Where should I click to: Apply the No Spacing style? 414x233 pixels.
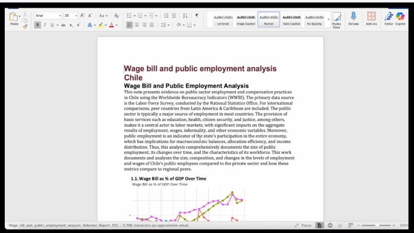(x=315, y=20)
